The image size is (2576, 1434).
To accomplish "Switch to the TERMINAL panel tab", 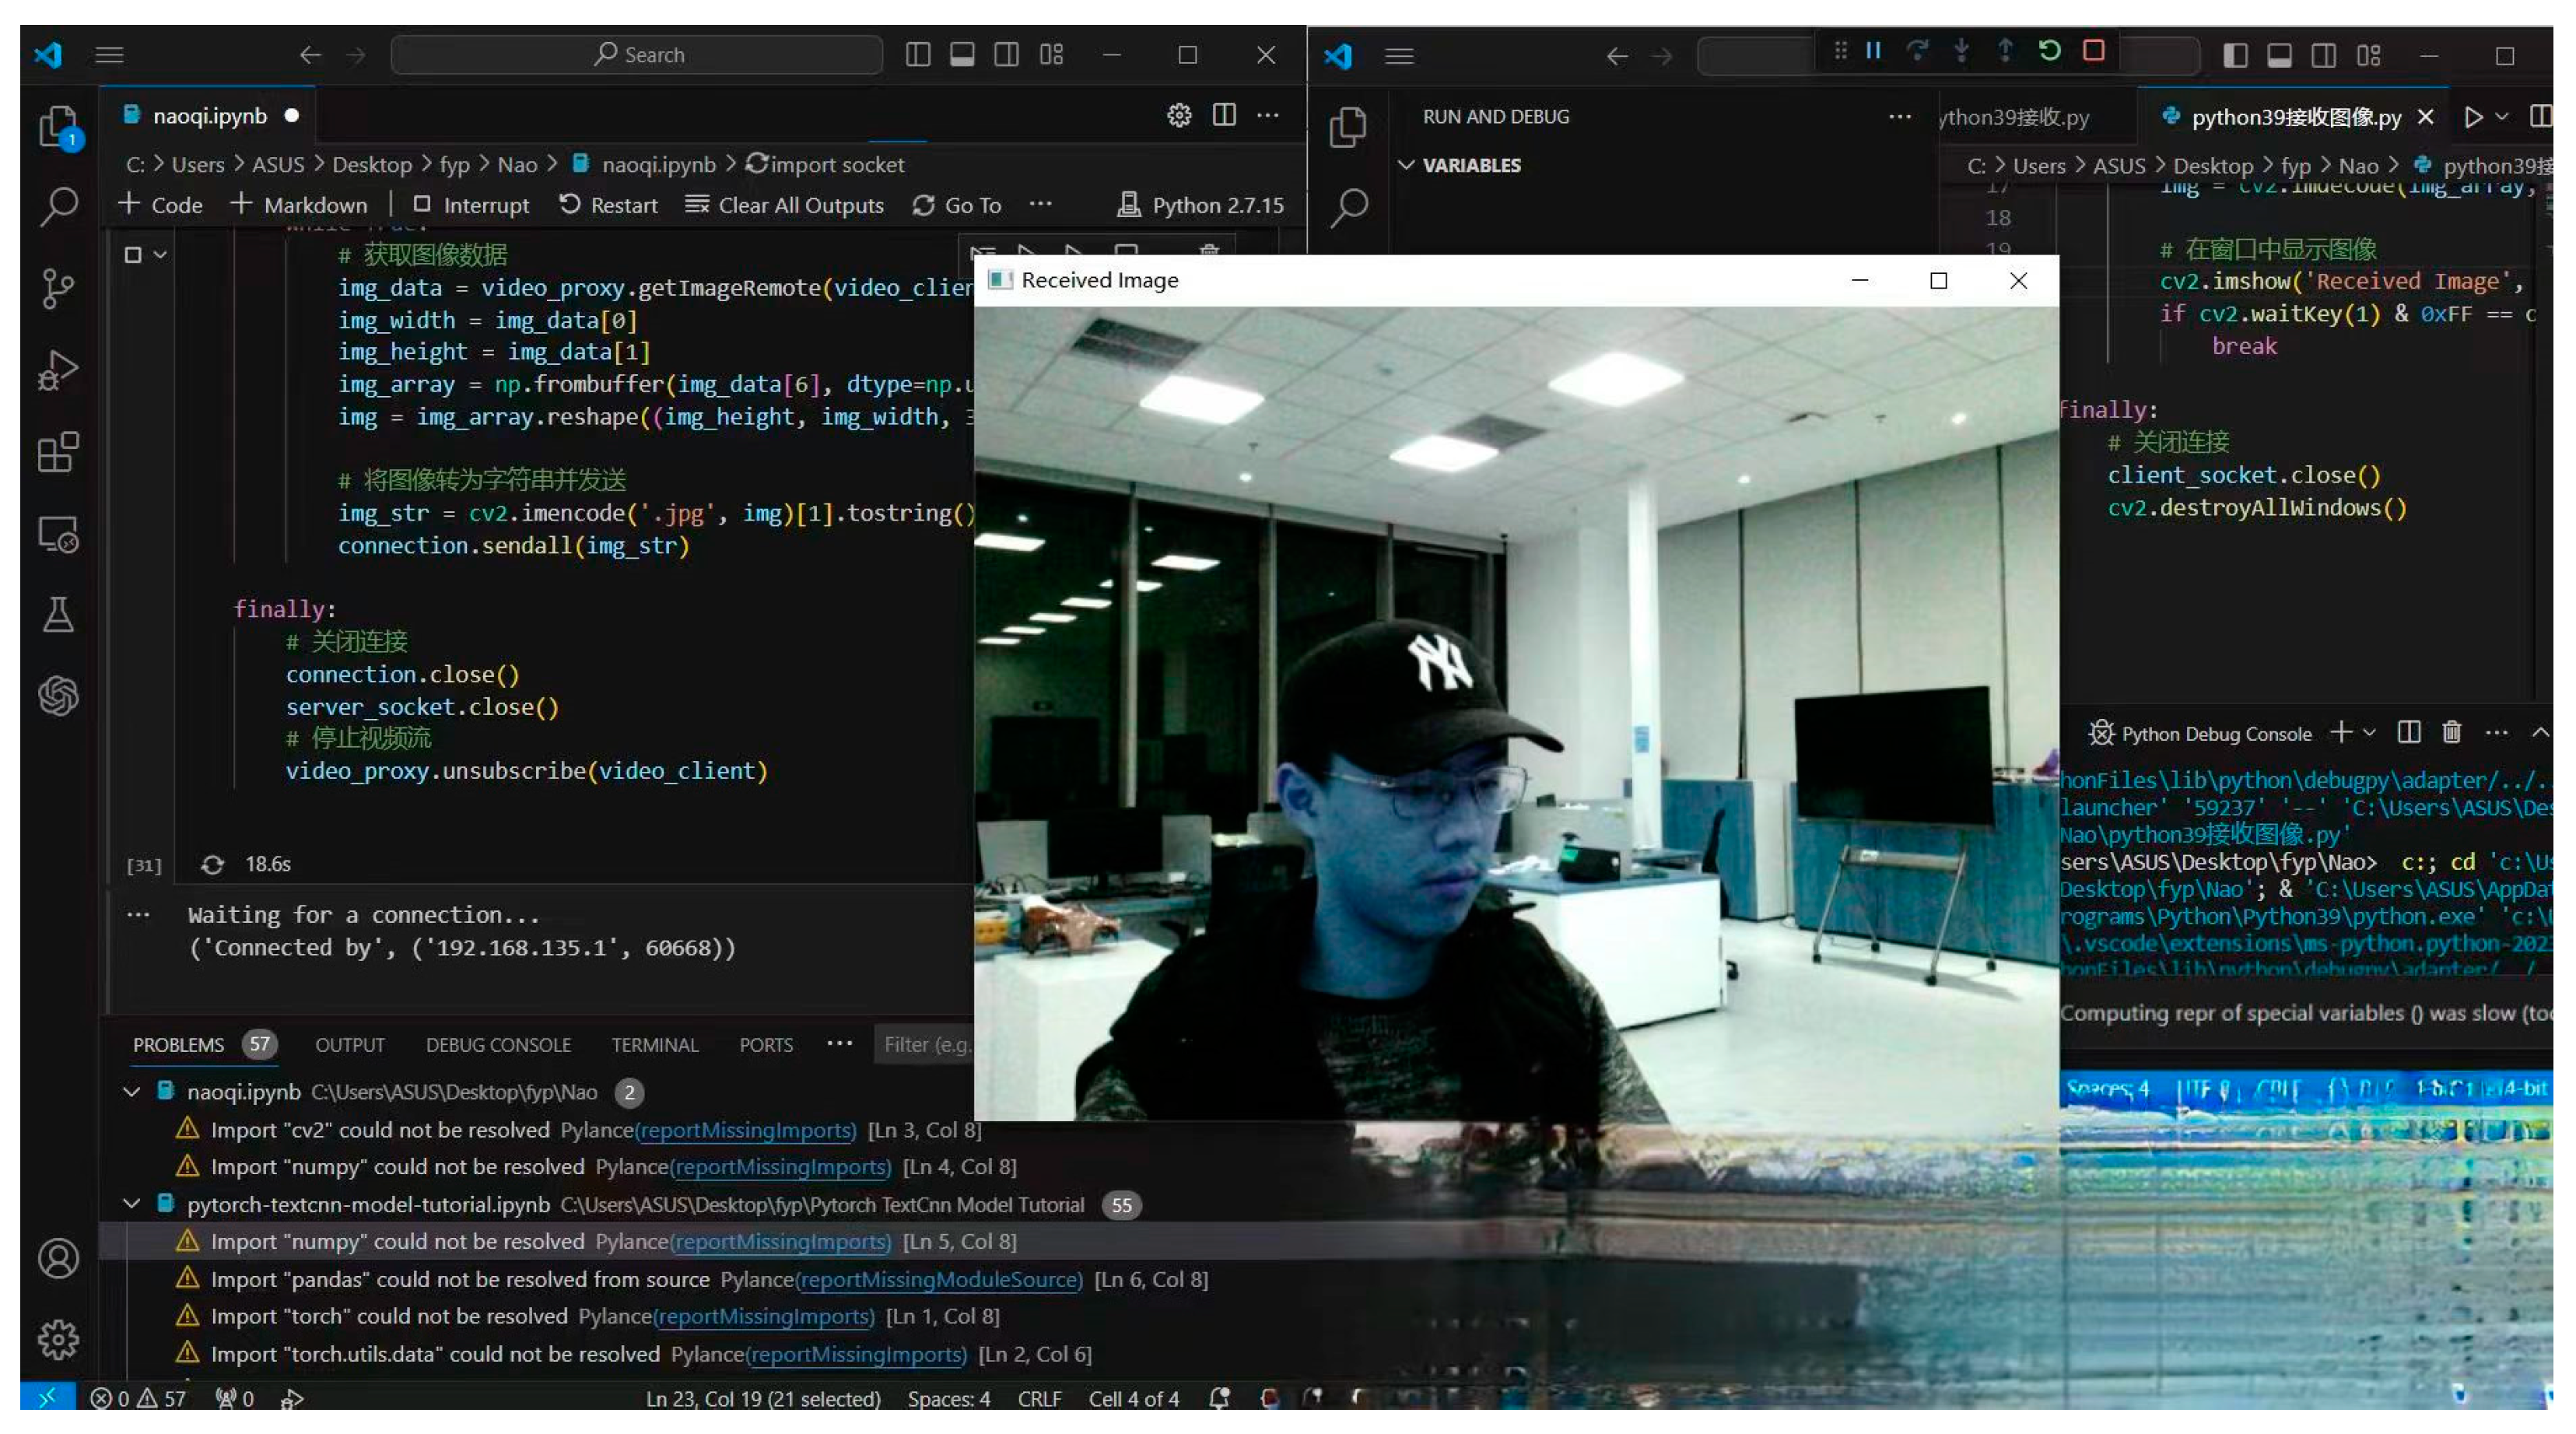I will (654, 1045).
